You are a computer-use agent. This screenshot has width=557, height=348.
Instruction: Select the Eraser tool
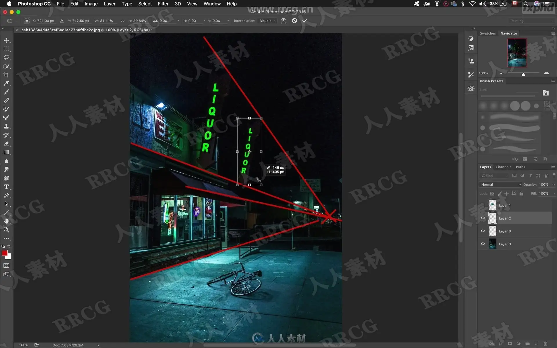[x=6, y=144]
